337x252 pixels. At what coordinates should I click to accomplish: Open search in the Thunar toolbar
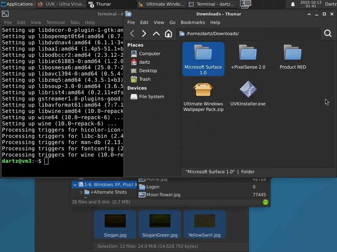pos(328,33)
